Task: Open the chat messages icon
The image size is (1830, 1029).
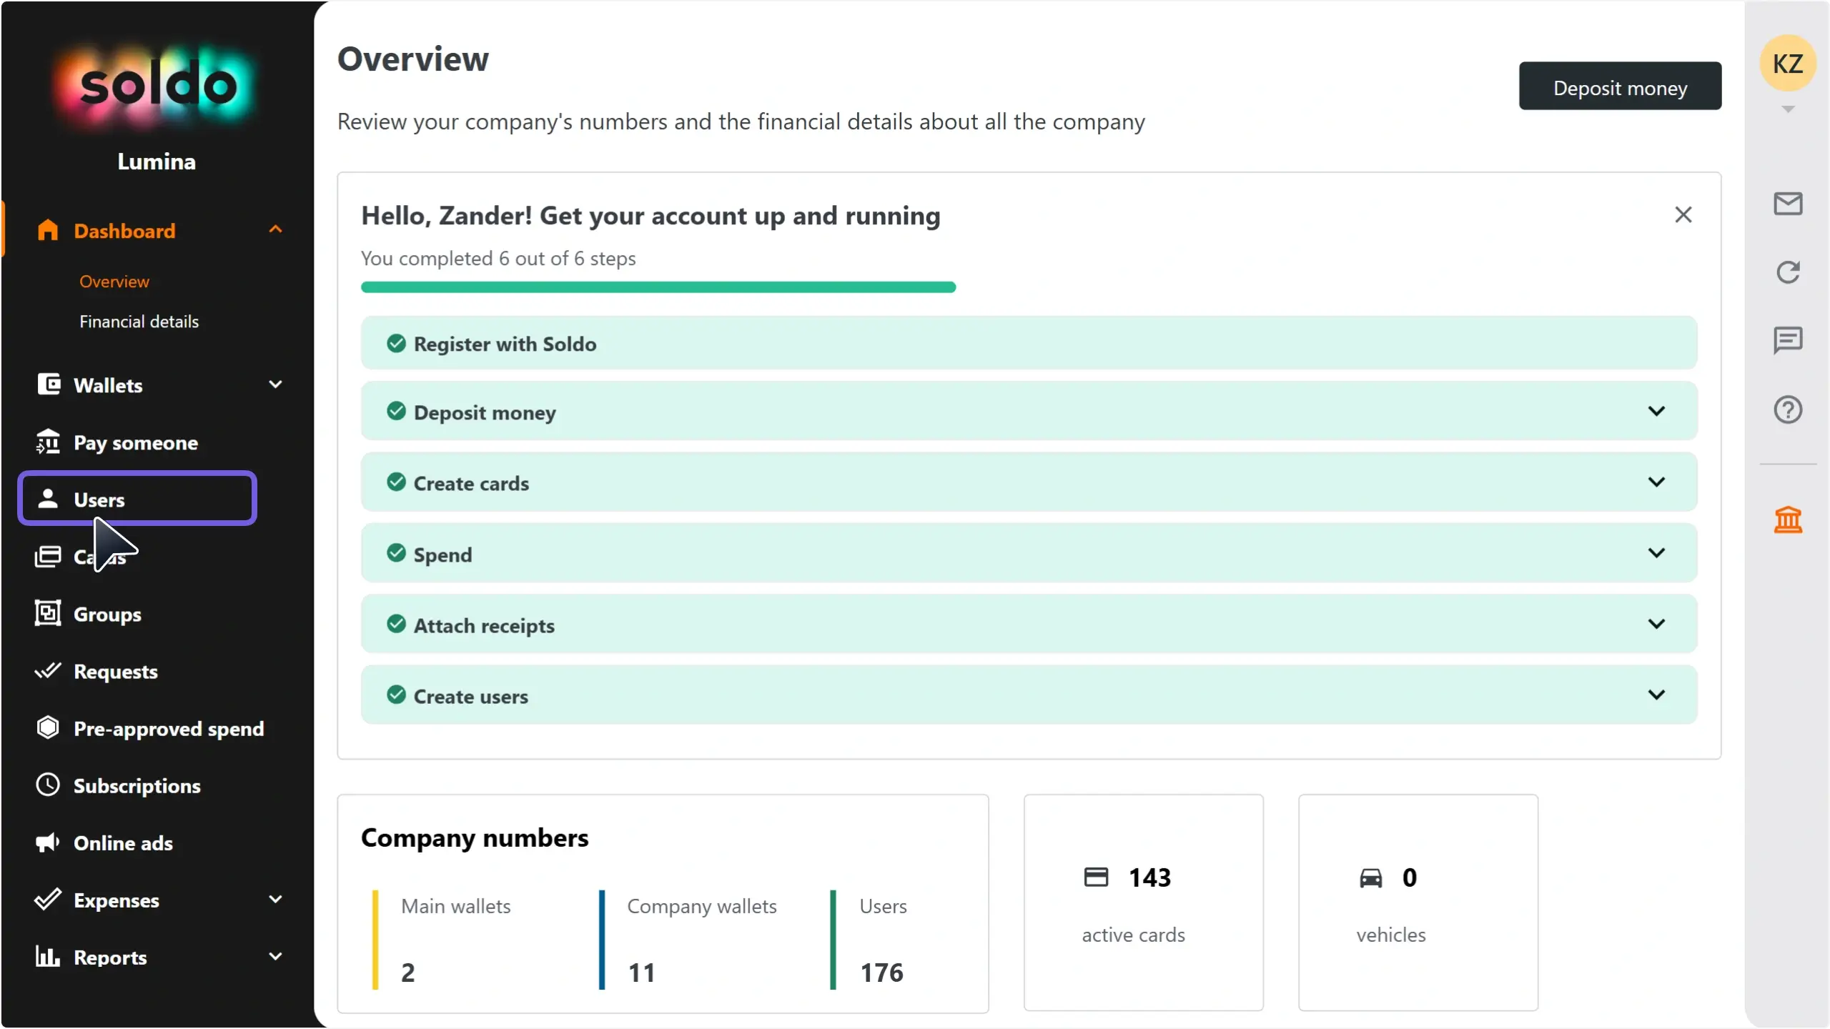Action: [1787, 340]
